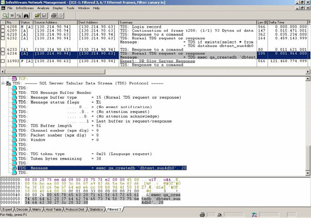Sort by the Dest Address column header
The image size is (311, 218).
(98, 23)
